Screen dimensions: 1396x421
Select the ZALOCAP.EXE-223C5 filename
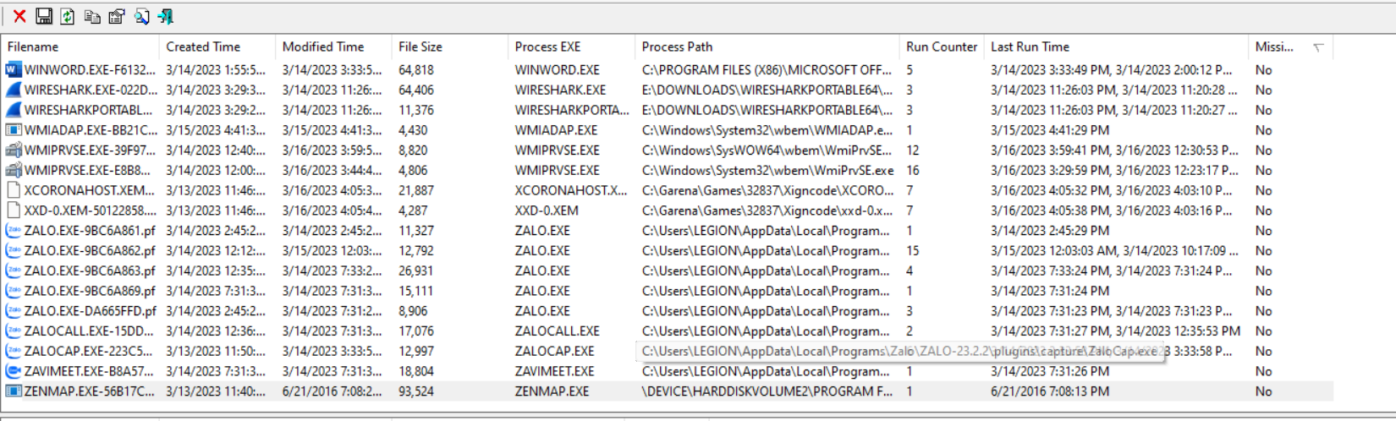[89, 352]
